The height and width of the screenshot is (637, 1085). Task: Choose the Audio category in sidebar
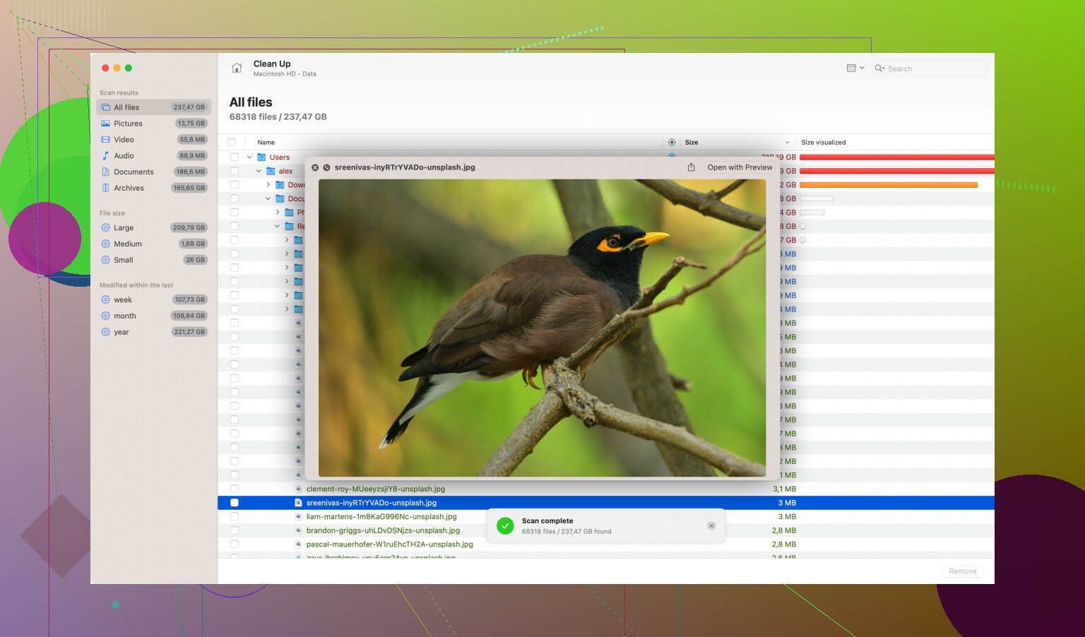pos(124,156)
